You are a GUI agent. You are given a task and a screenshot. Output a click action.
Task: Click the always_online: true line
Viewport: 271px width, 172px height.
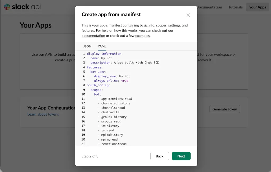click(111, 81)
